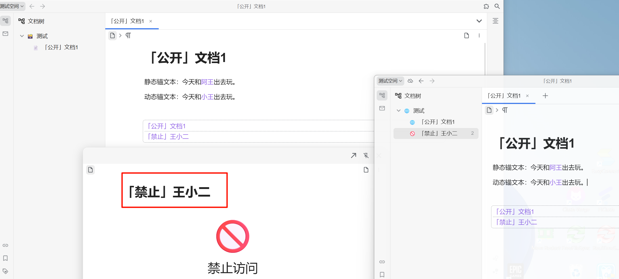Click the 禁止访问 text in the popover
The width and height of the screenshot is (619, 279).
tap(233, 268)
